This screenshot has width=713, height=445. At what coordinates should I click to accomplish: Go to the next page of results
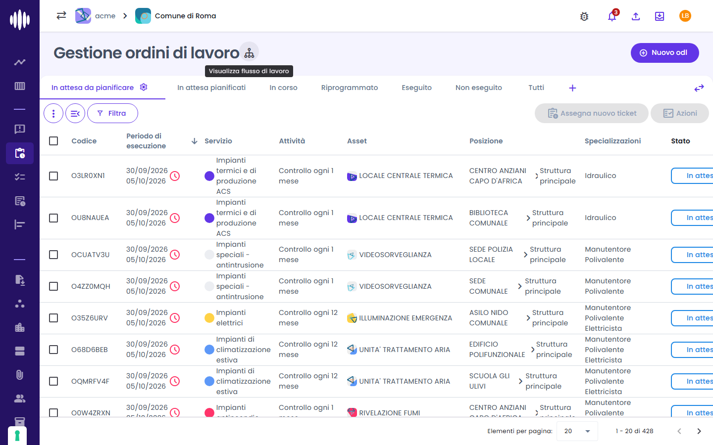coord(699,431)
